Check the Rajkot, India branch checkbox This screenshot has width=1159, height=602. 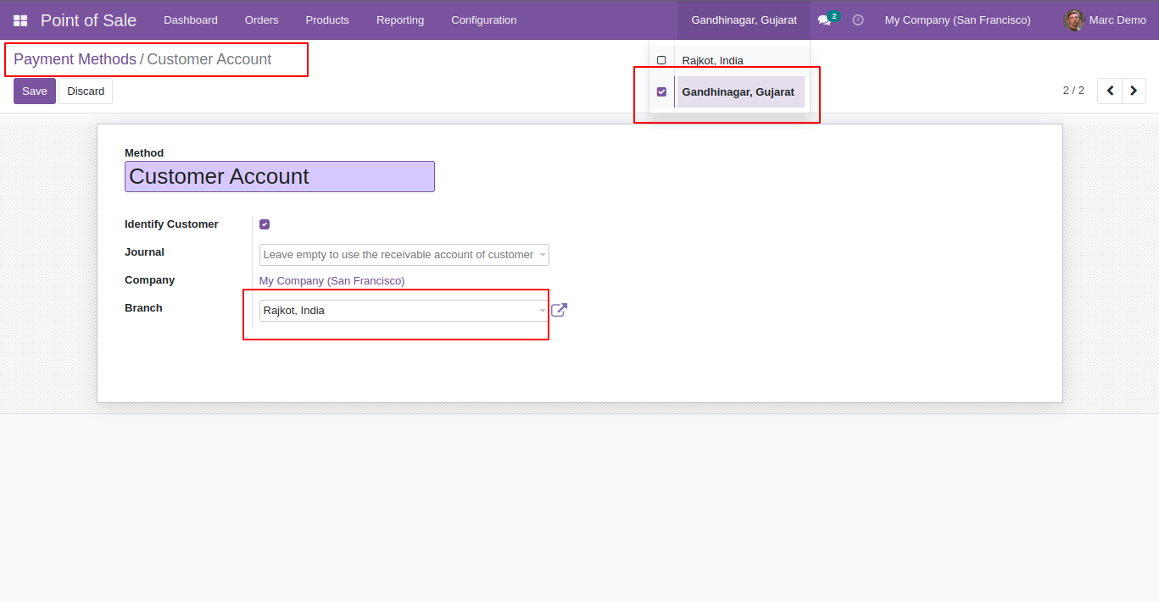pos(661,60)
